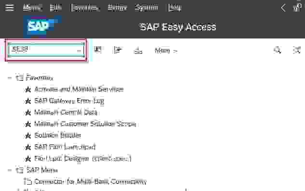Open the Extras menu
Screen dimensions: 305x191
[x=117, y=8]
